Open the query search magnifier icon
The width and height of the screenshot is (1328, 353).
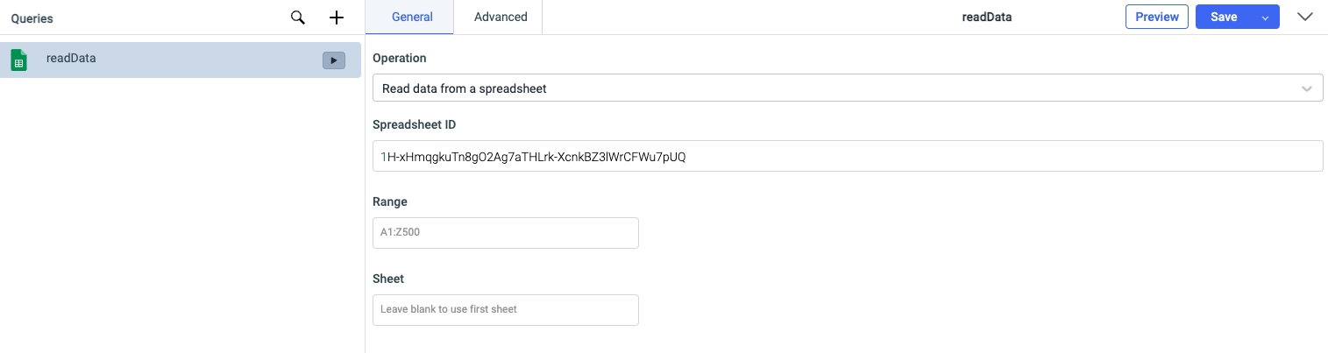point(298,18)
